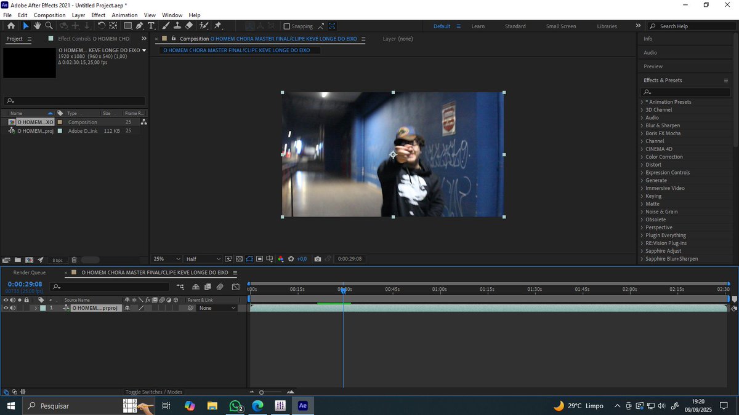Click Toggle Switches / Modes button
The width and height of the screenshot is (739, 415).
154,392
